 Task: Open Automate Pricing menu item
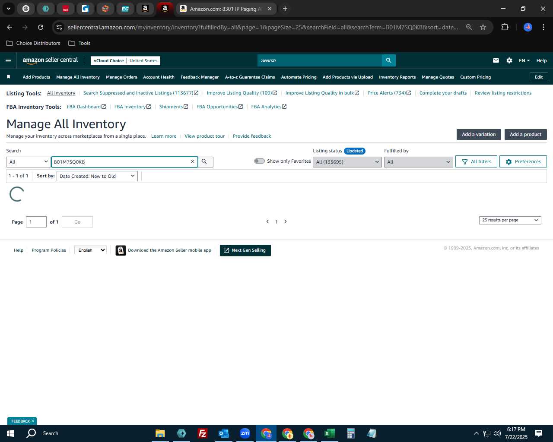(x=299, y=77)
